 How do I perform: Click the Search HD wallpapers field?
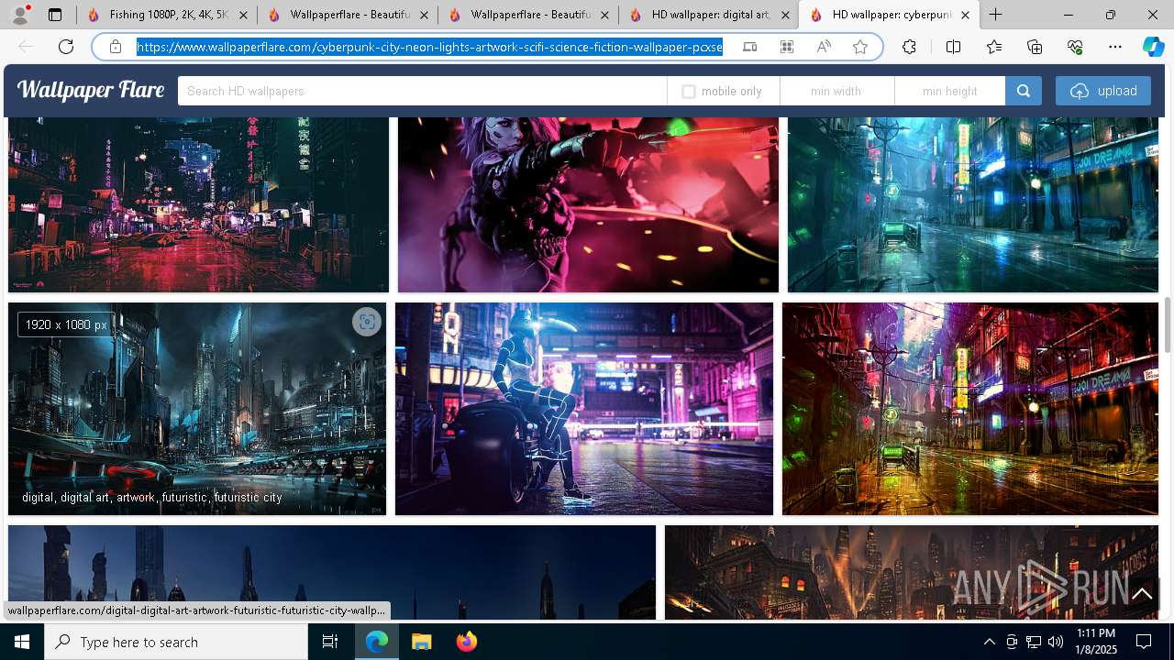pyautogui.click(x=422, y=91)
